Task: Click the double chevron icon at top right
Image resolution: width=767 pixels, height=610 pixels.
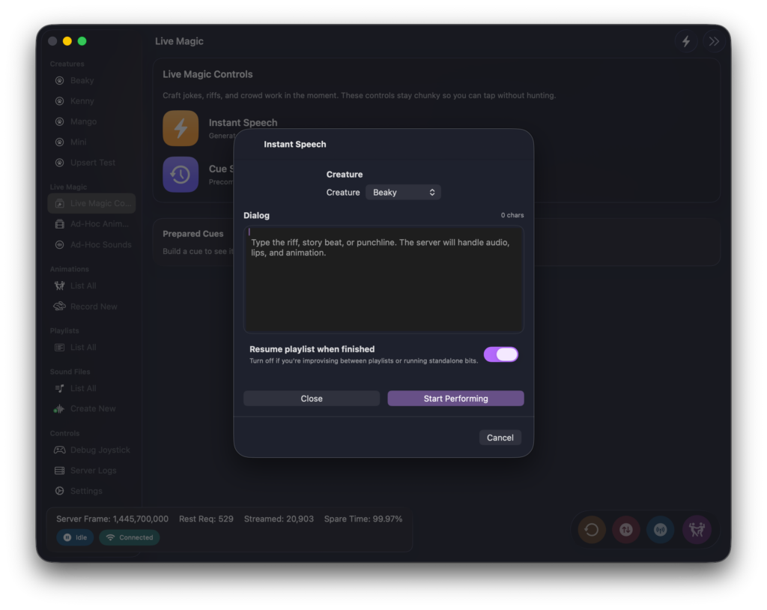Action: click(x=714, y=42)
